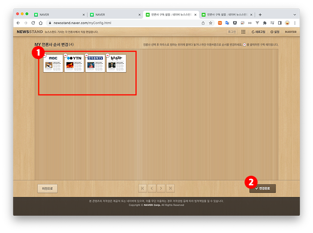
Task: Open the tab search dropdown chevron
Action: (x=295, y=15)
